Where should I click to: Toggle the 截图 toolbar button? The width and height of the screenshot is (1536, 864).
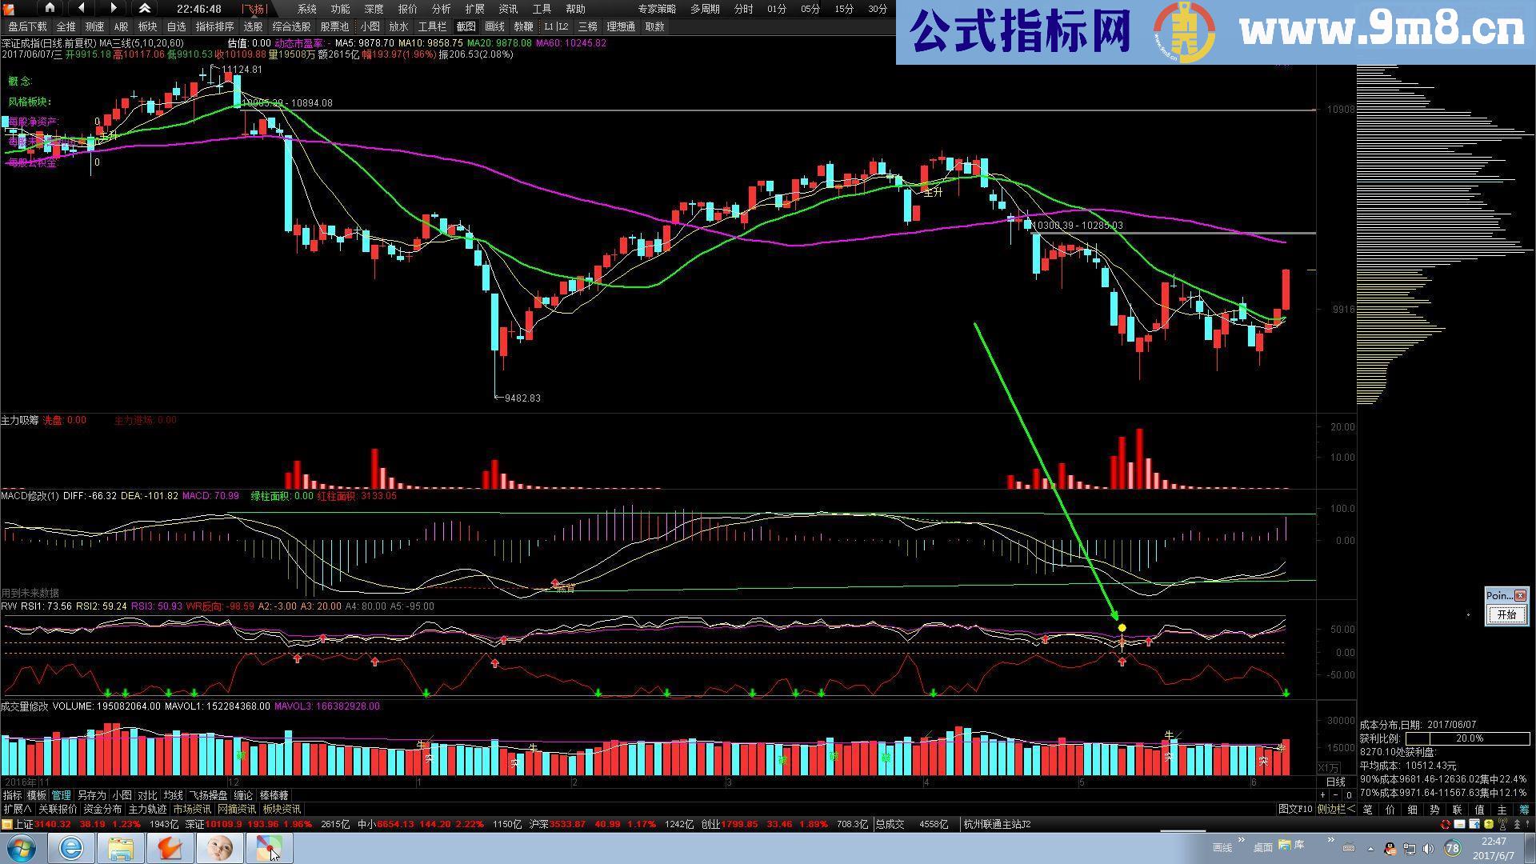(x=466, y=26)
